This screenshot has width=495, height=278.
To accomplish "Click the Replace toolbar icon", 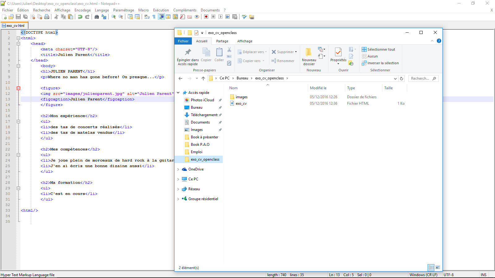I will tap(103, 17).
